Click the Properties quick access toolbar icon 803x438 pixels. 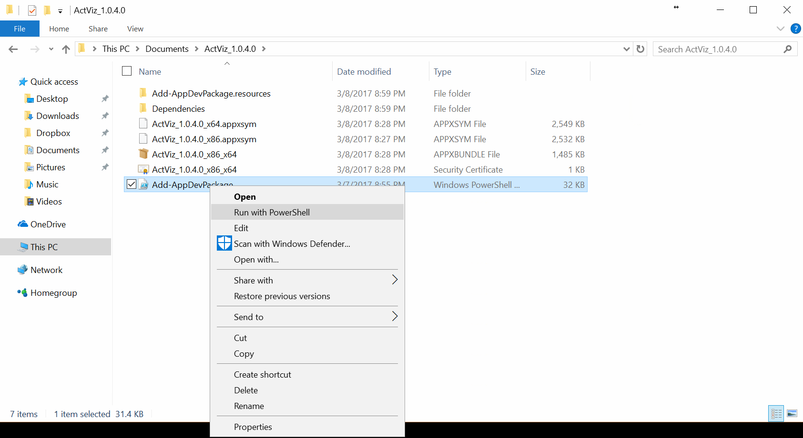coord(32,10)
